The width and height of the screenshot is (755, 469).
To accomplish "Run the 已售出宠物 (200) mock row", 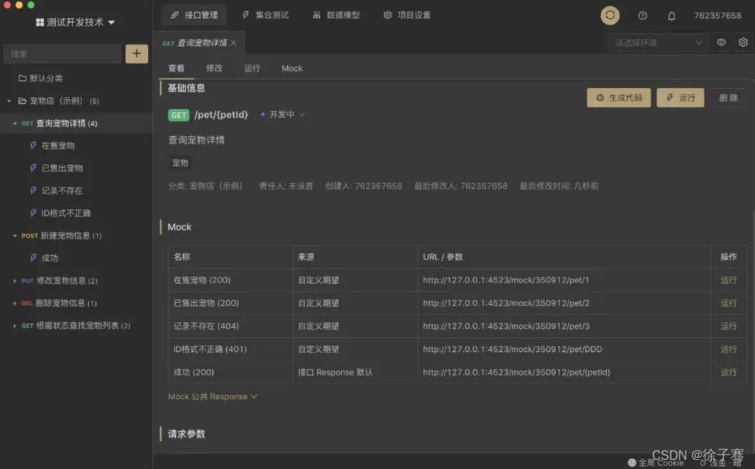I will pos(728,303).
